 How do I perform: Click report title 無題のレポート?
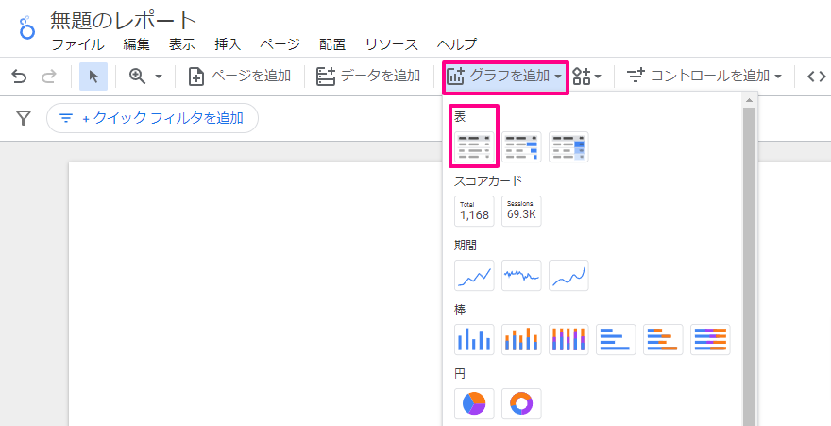(124, 21)
